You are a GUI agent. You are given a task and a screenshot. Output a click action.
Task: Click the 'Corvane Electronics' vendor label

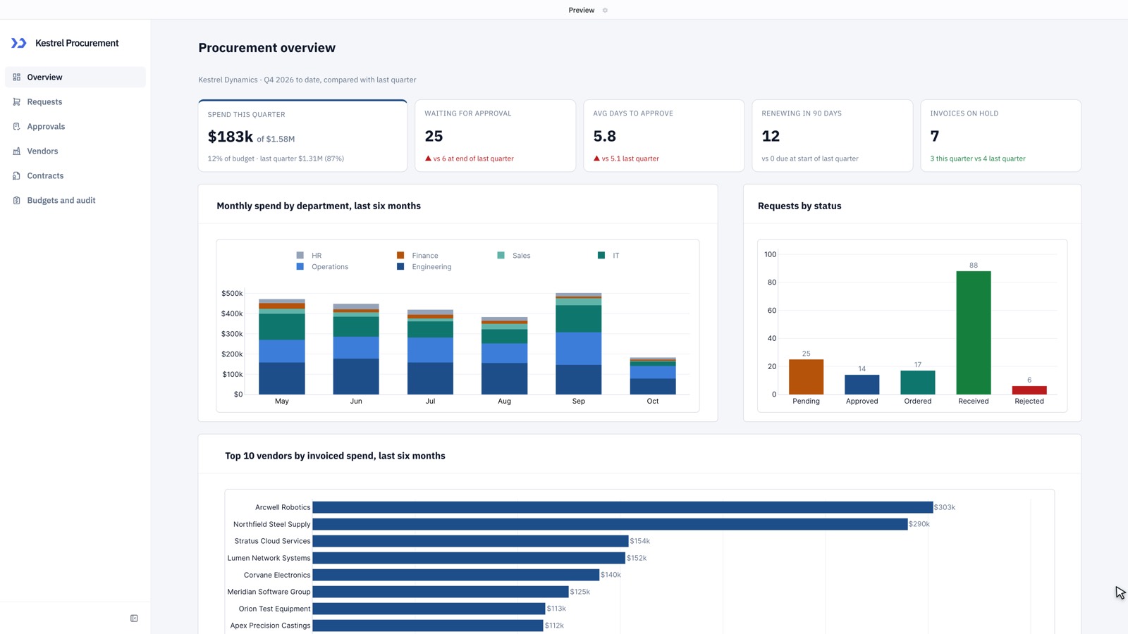click(277, 575)
